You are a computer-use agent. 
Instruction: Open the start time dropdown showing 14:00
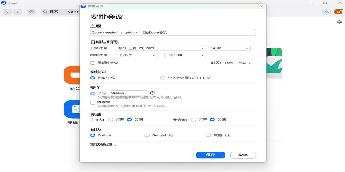point(230,48)
